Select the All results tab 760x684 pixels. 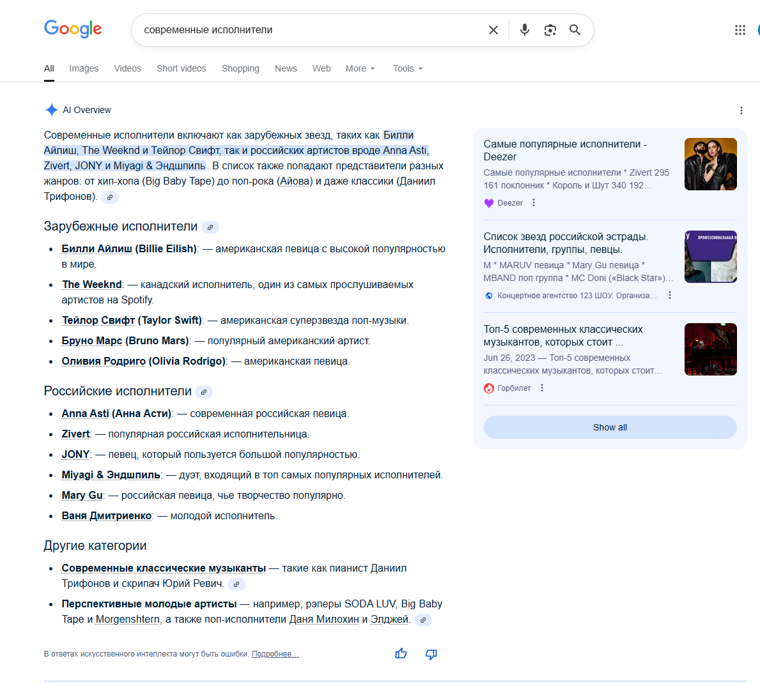[49, 68]
